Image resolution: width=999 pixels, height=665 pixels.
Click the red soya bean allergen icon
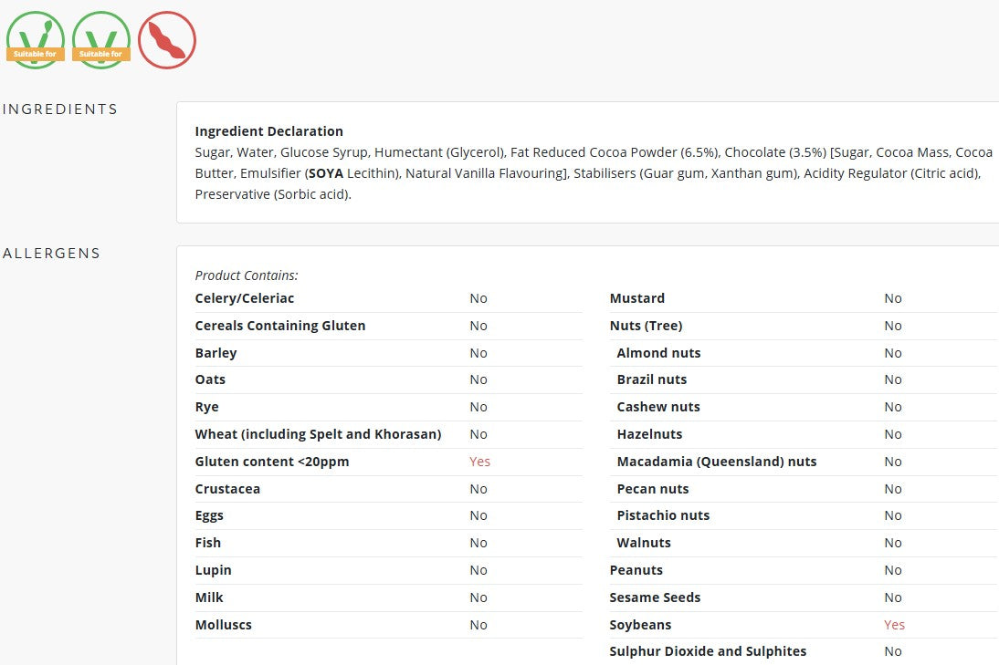coord(167,39)
